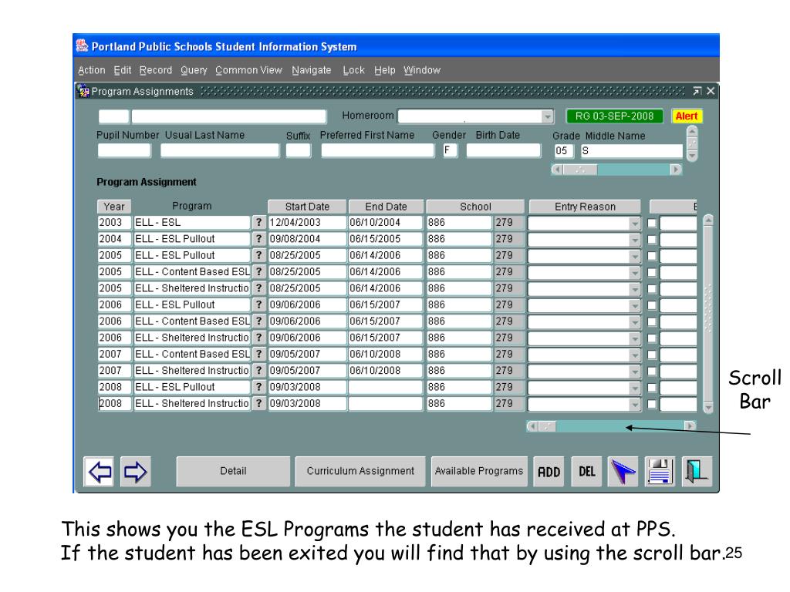The image size is (790, 592).
Task: Click the DEL record icon button
Action: 586,472
